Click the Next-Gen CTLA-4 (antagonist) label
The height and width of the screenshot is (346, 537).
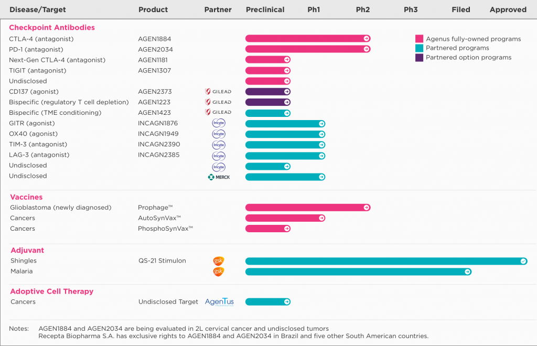(57, 60)
